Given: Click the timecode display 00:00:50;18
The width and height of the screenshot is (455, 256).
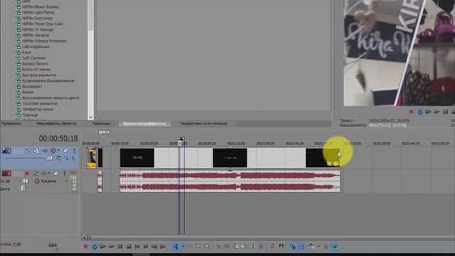Looking at the screenshot, I should click(58, 139).
